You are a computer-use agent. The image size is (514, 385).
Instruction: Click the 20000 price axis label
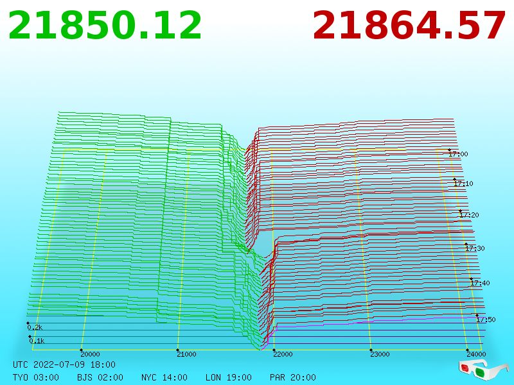pyautogui.click(x=90, y=354)
